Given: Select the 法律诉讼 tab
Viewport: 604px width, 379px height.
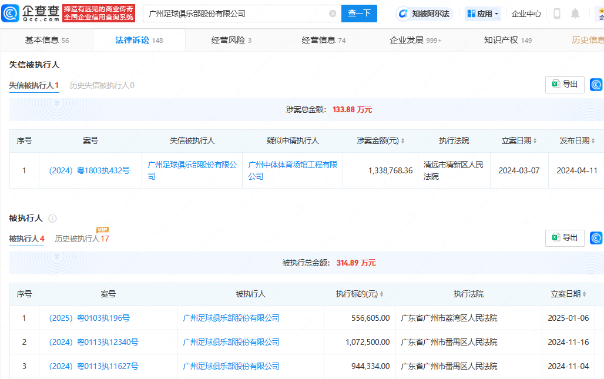Looking at the screenshot, I should [139, 40].
